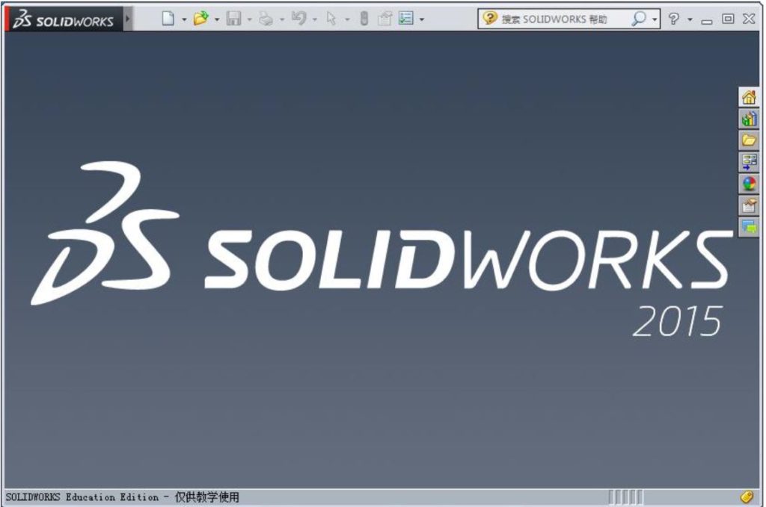Expand the Open file dropdown arrow
The height and width of the screenshot is (507, 766).
tap(217, 19)
